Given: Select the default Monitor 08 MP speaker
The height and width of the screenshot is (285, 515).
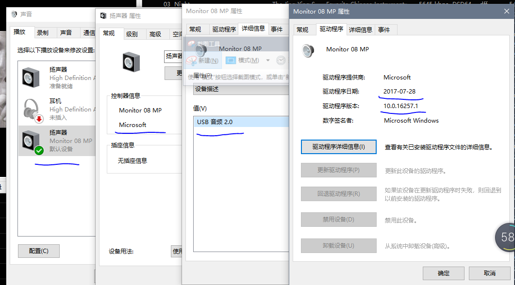Looking at the screenshot, I should (x=56, y=141).
